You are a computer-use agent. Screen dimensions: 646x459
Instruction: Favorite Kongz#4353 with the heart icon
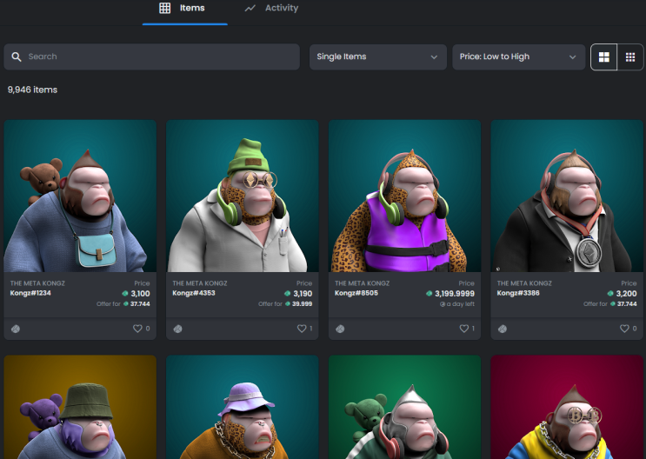302,329
